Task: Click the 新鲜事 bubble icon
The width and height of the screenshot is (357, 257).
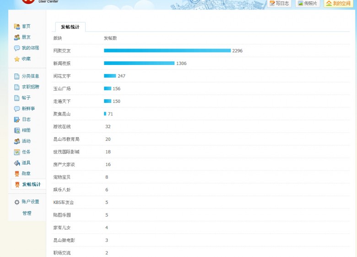Action: 17,109
